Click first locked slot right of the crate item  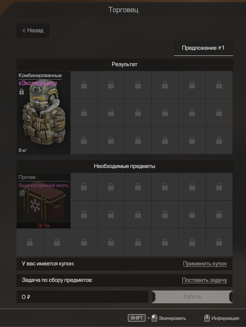tap(84, 186)
